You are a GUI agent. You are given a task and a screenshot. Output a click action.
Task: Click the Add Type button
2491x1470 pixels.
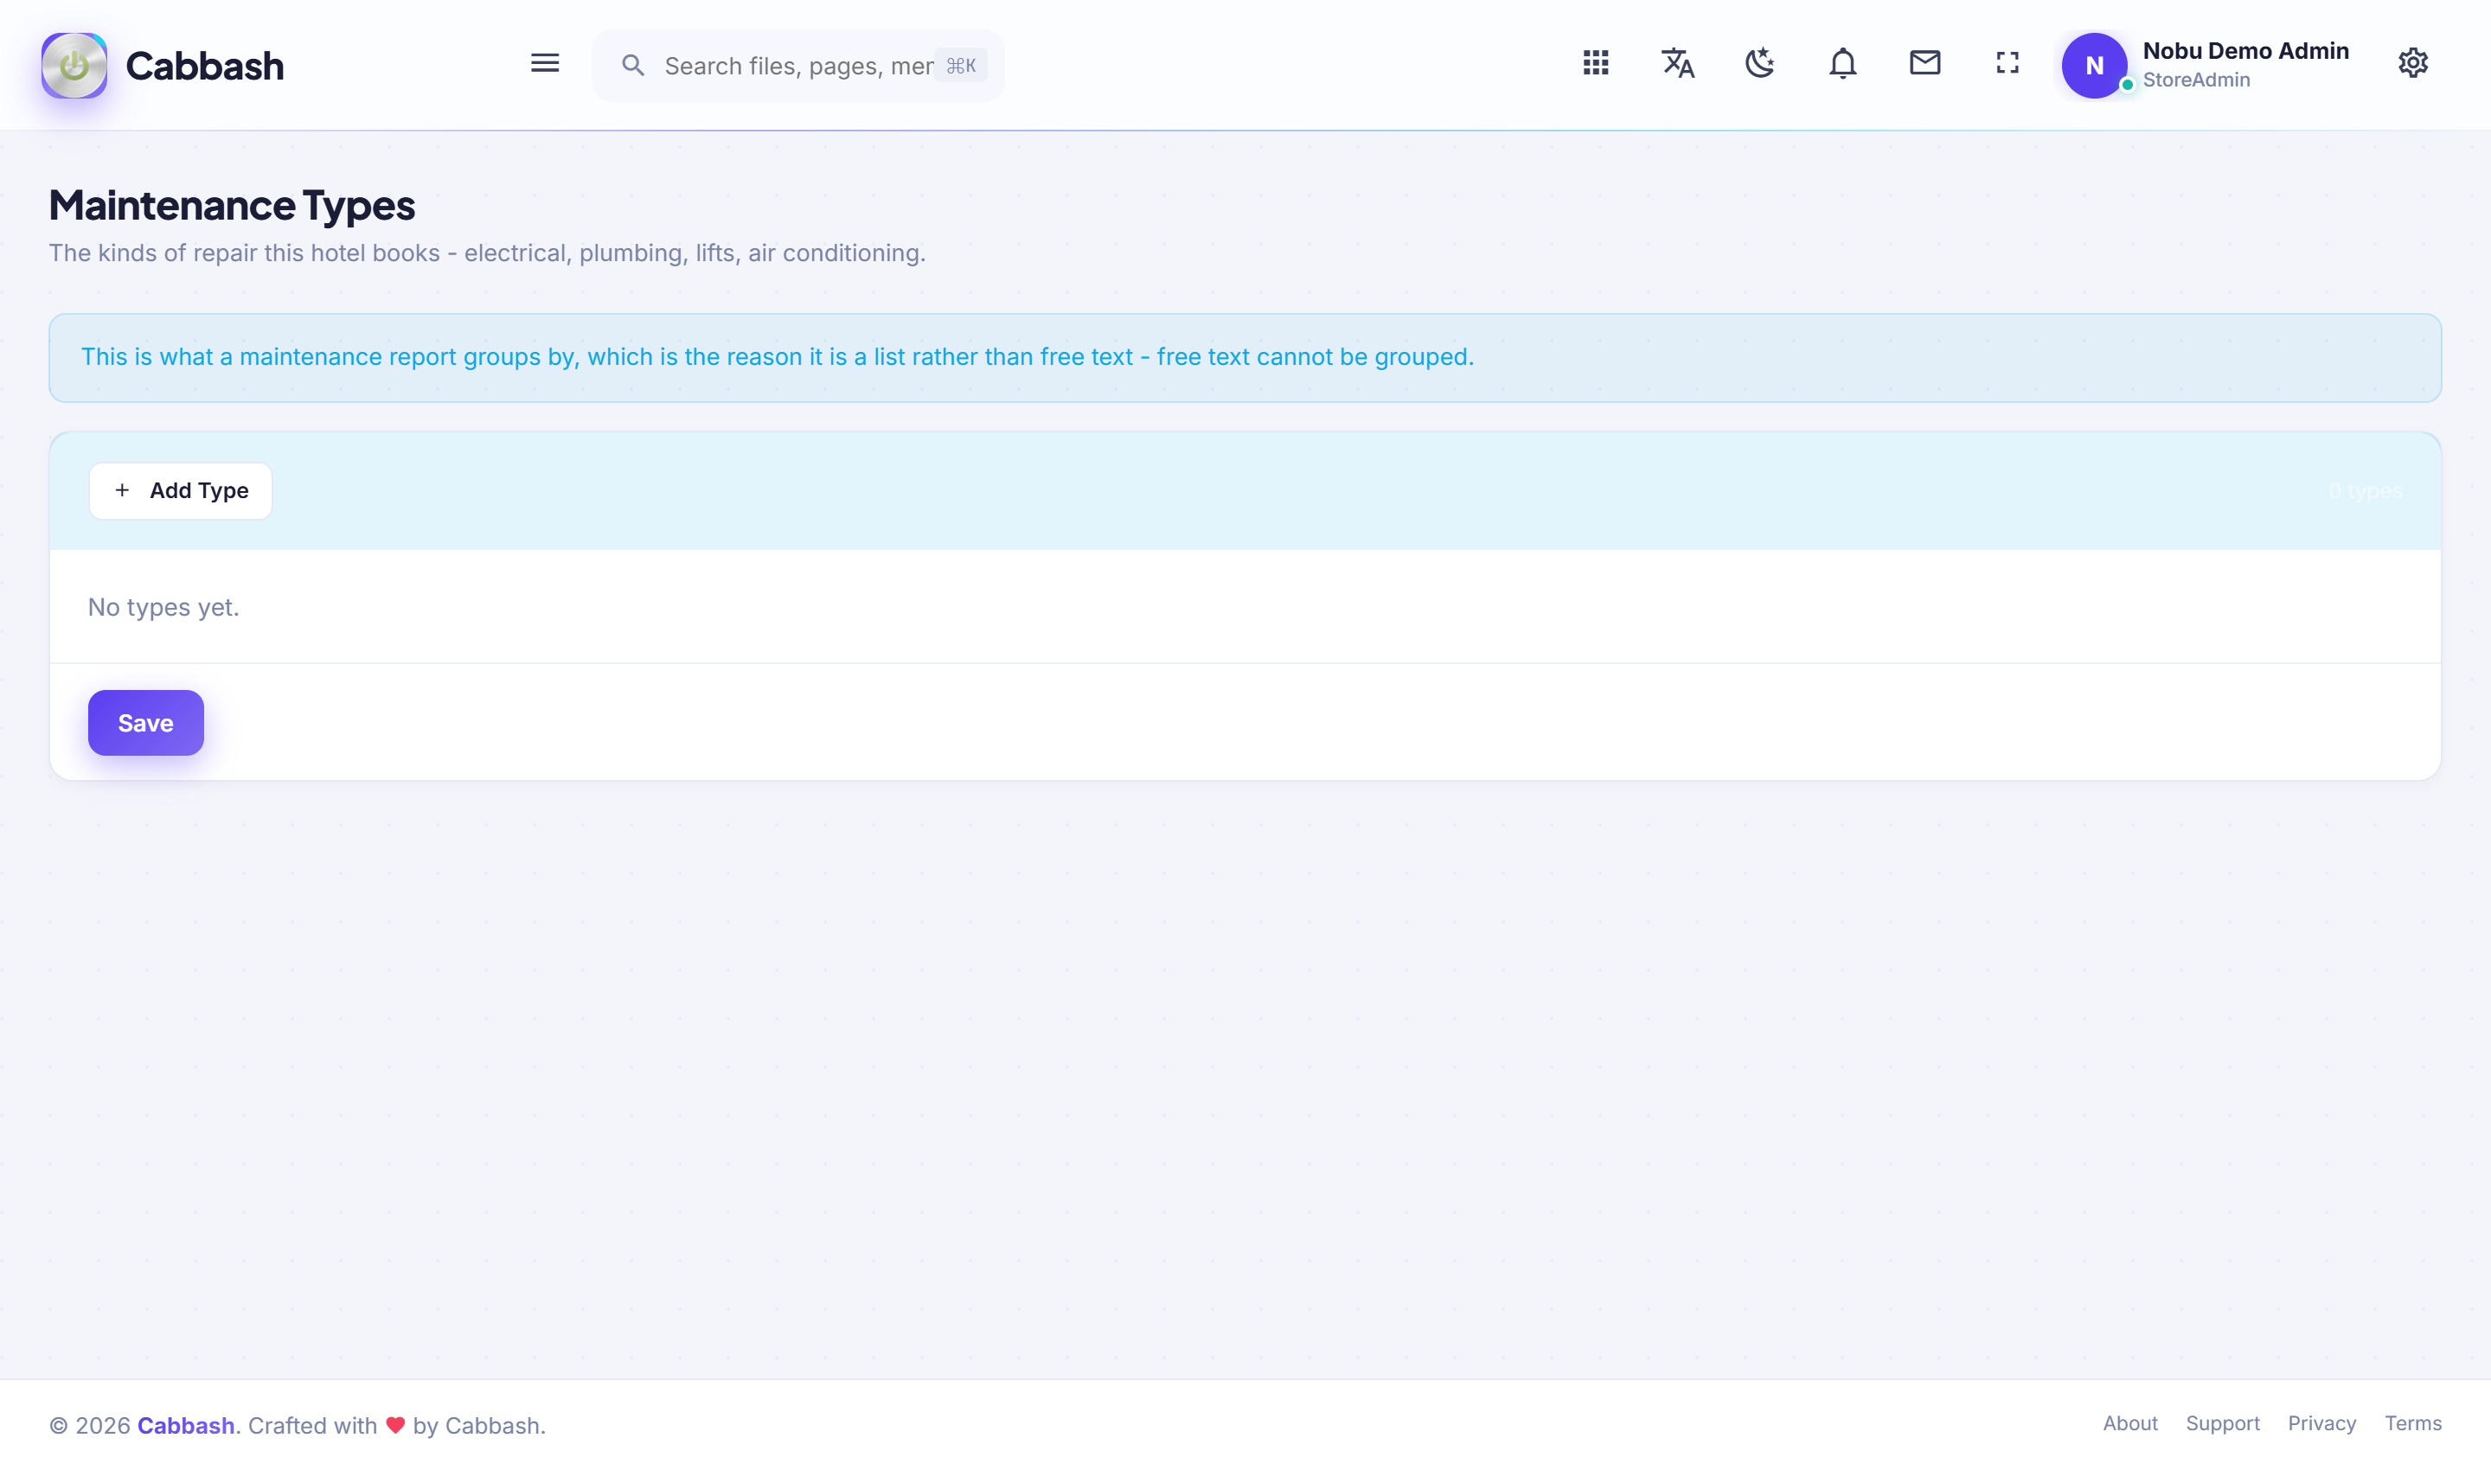(180, 490)
